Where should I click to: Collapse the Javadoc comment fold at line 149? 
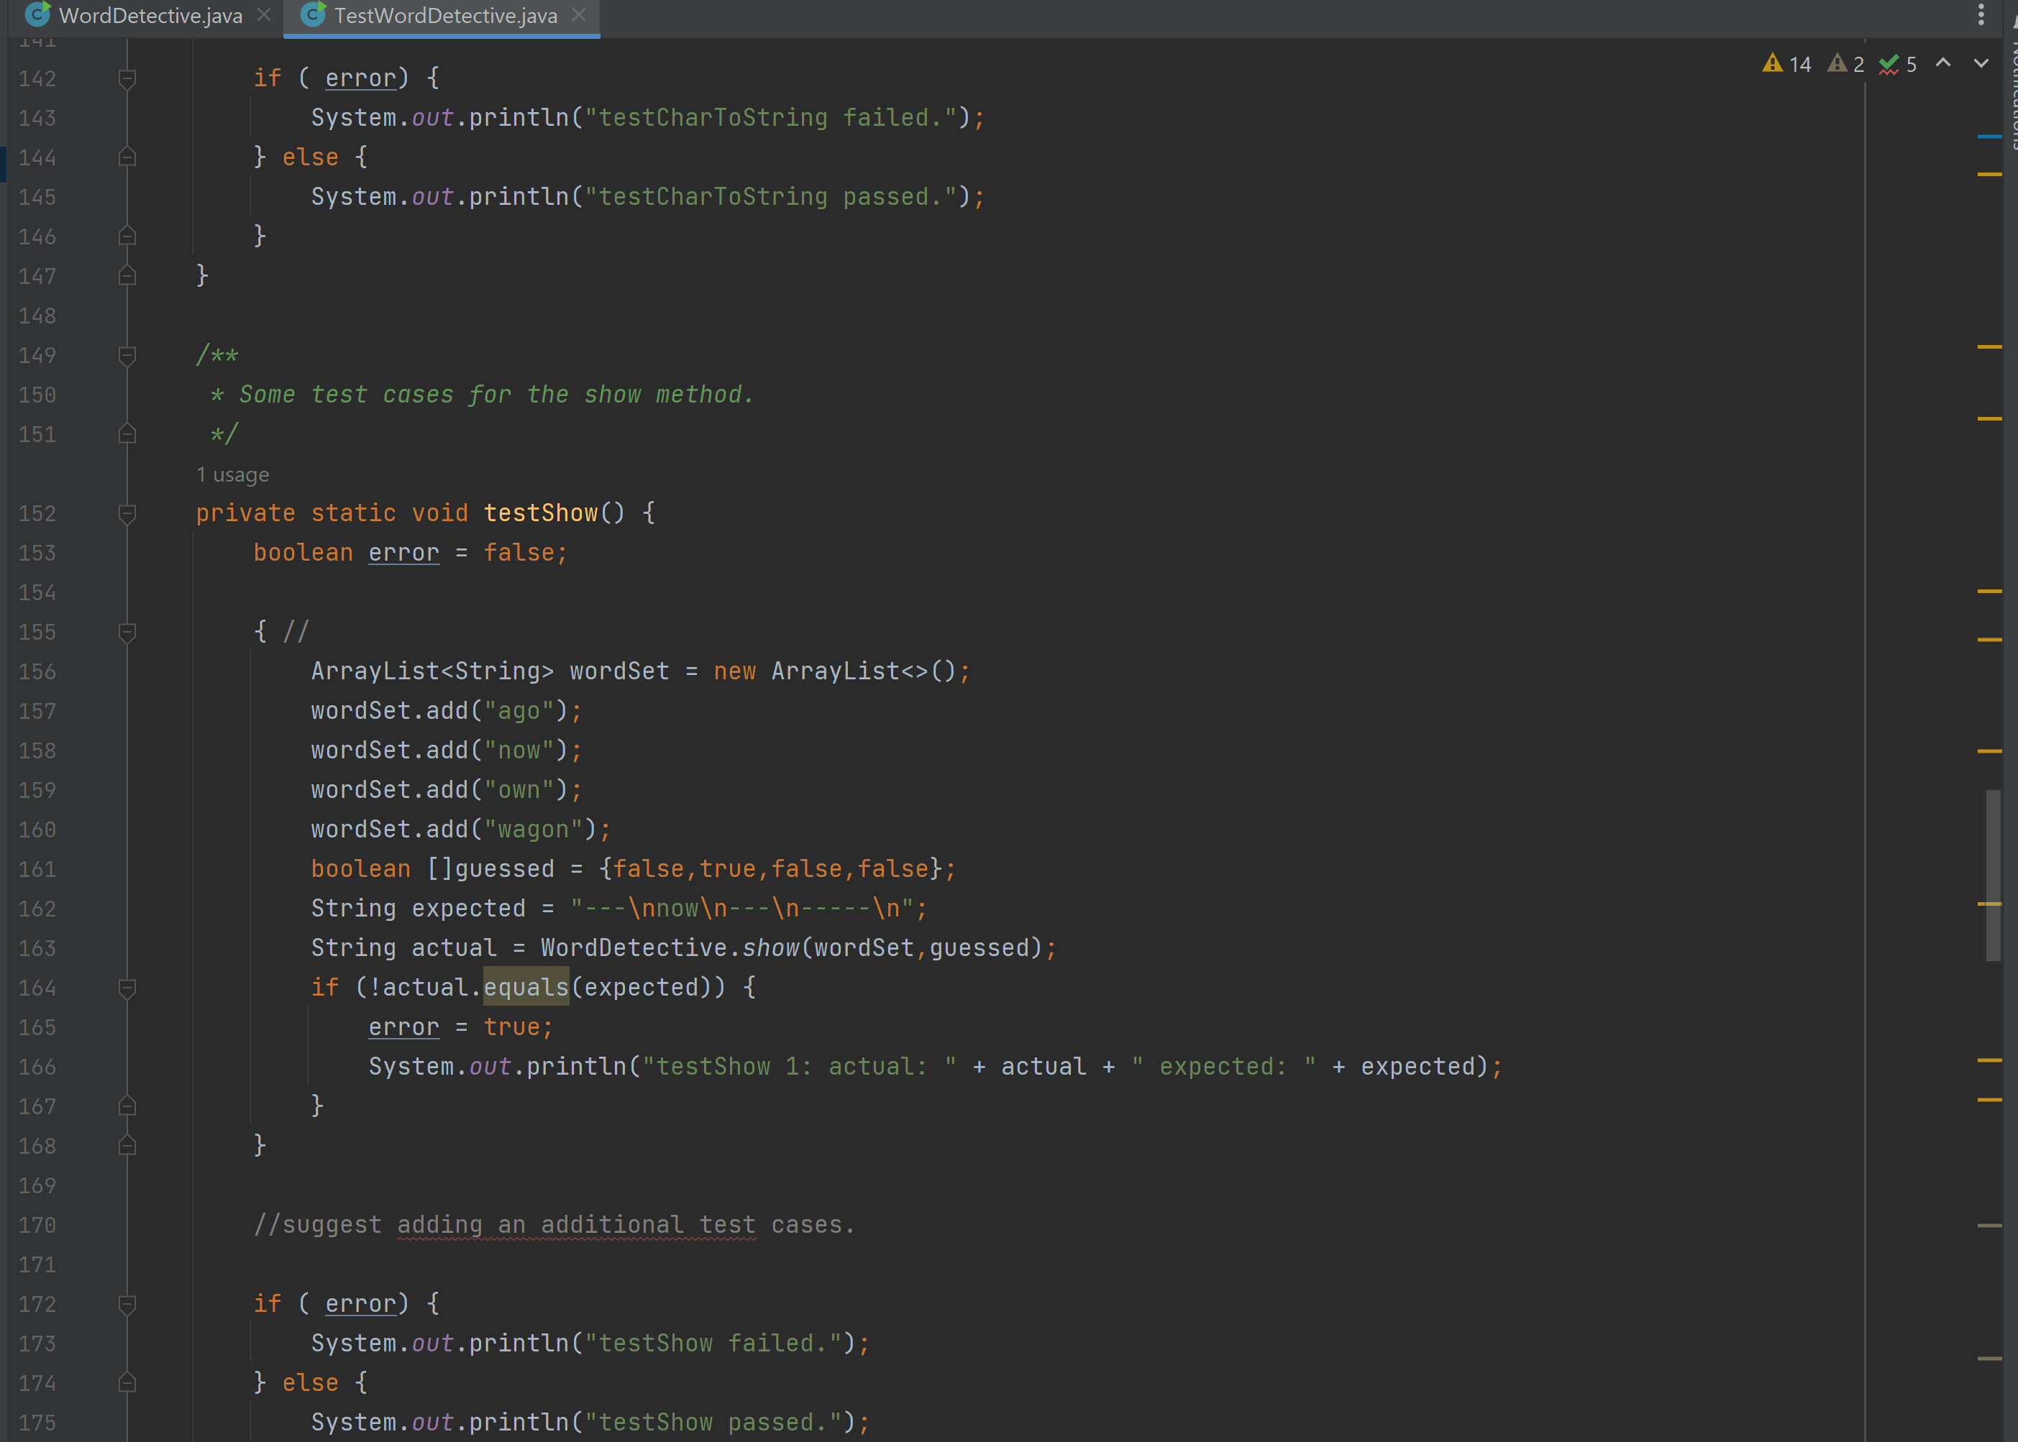[x=127, y=355]
